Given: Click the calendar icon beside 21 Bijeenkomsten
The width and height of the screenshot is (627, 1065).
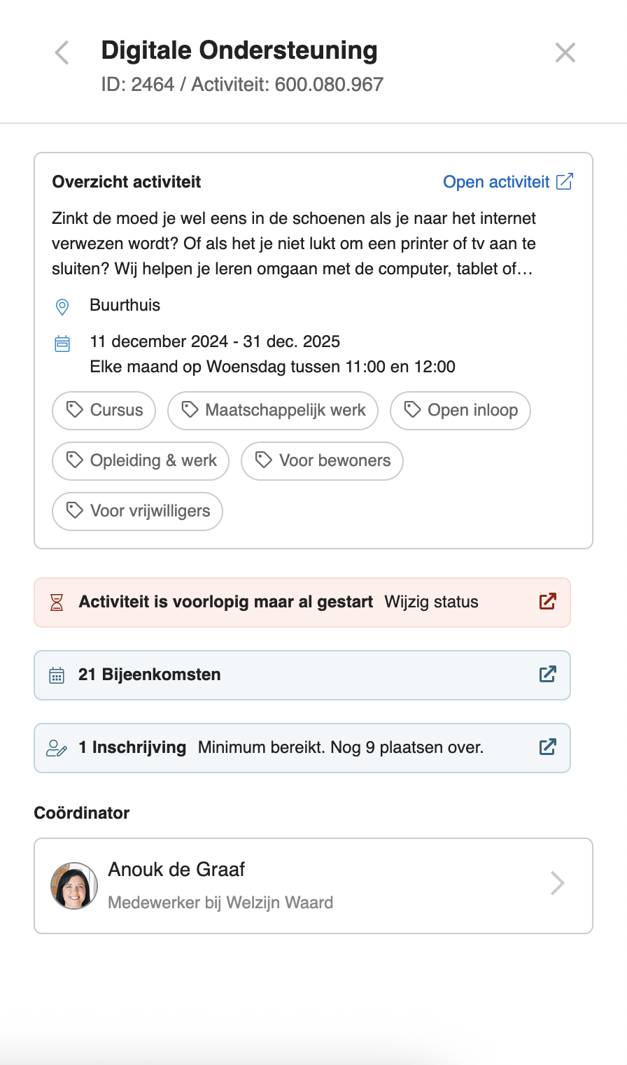Looking at the screenshot, I should pos(57,675).
